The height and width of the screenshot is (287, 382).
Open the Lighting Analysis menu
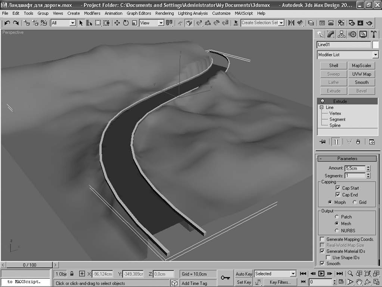pyautogui.click(x=193, y=13)
